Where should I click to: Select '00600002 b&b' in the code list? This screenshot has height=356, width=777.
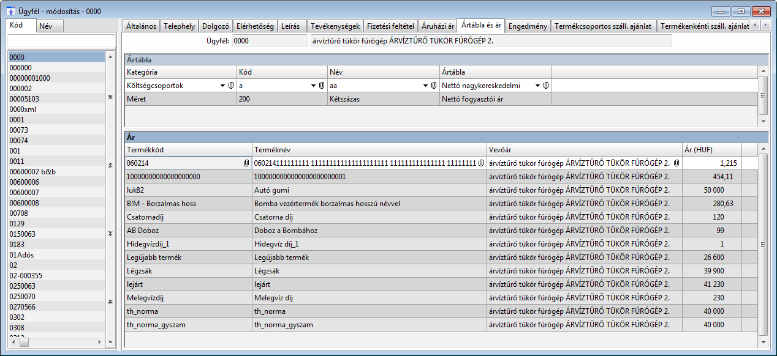click(x=56, y=171)
